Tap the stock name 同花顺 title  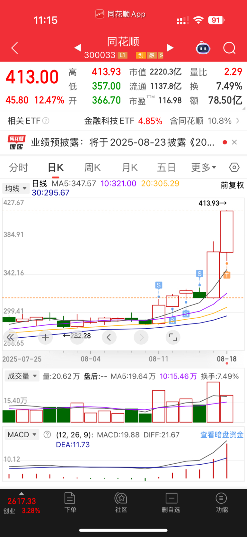123,42
